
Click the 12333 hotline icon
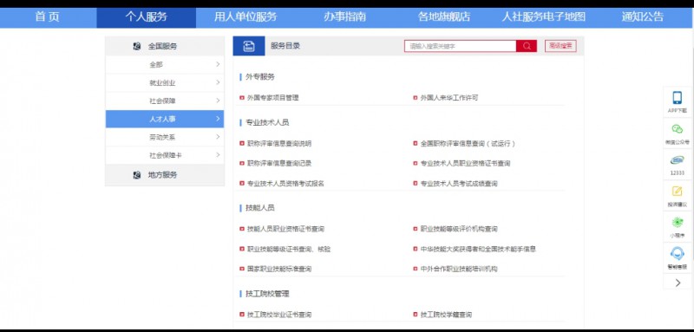(x=678, y=160)
